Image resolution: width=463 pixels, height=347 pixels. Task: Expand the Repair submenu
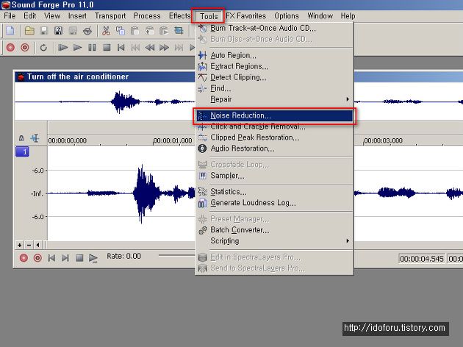click(x=275, y=99)
